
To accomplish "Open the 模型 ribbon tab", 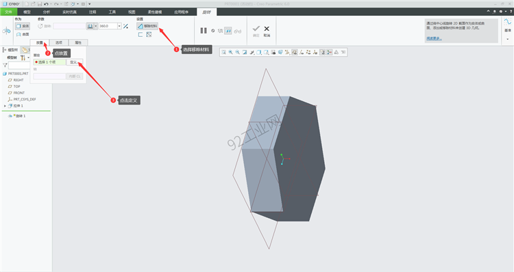I will [x=27, y=12].
